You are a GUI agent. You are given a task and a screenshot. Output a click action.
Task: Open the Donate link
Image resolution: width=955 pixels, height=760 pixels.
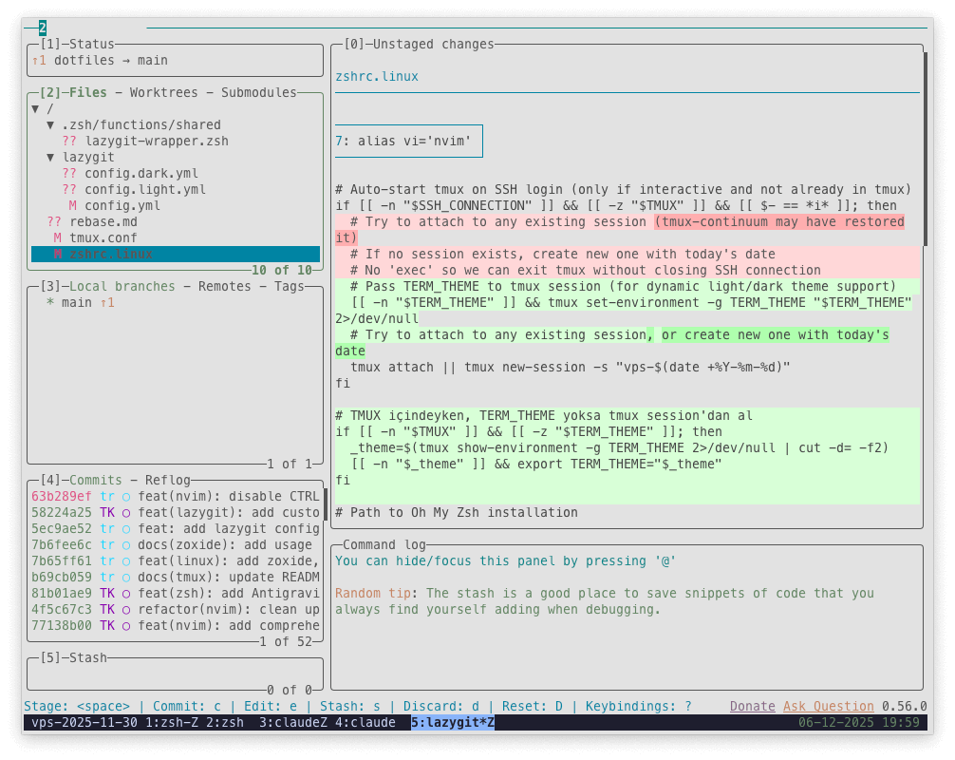(752, 707)
